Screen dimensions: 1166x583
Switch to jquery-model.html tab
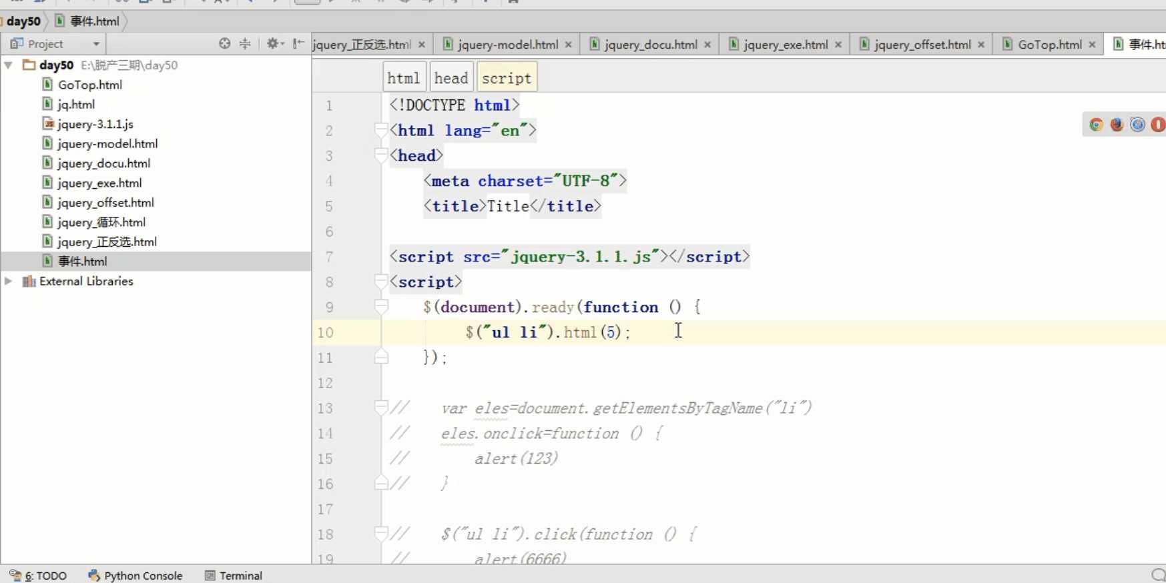[507, 45]
